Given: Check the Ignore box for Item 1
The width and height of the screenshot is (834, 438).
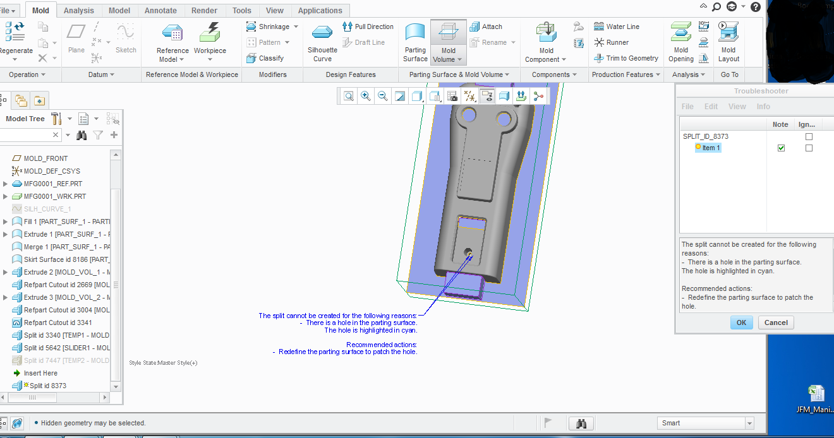Looking at the screenshot, I should click(x=809, y=148).
